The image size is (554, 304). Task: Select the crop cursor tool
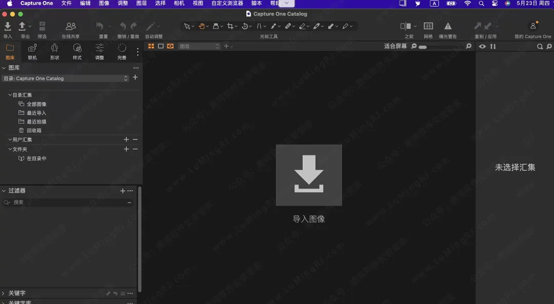click(230, 26)
